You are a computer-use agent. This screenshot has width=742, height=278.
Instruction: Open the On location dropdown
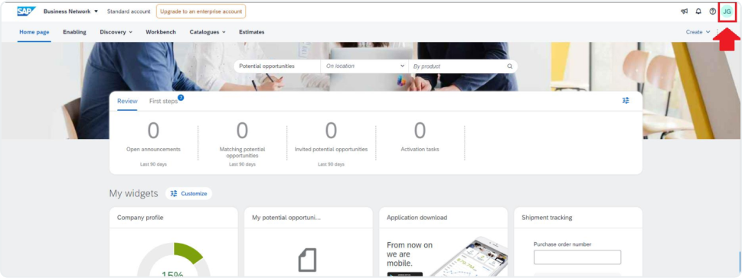pyautogui.click(x=364, y=66)
